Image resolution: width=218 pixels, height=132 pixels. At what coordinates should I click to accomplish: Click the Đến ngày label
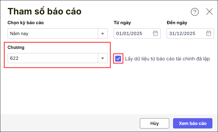click(177, 22)
